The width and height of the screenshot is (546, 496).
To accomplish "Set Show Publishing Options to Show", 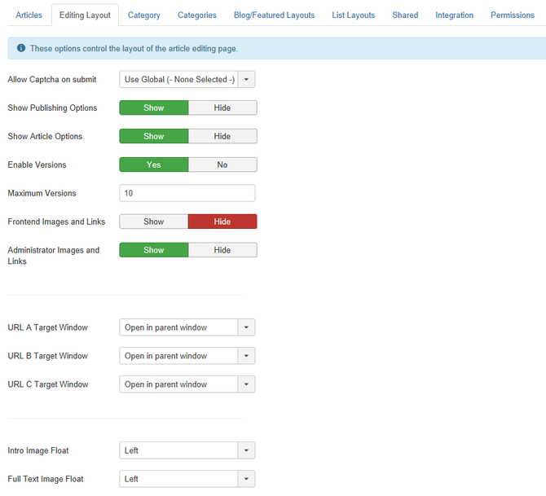I will [154, 108].
